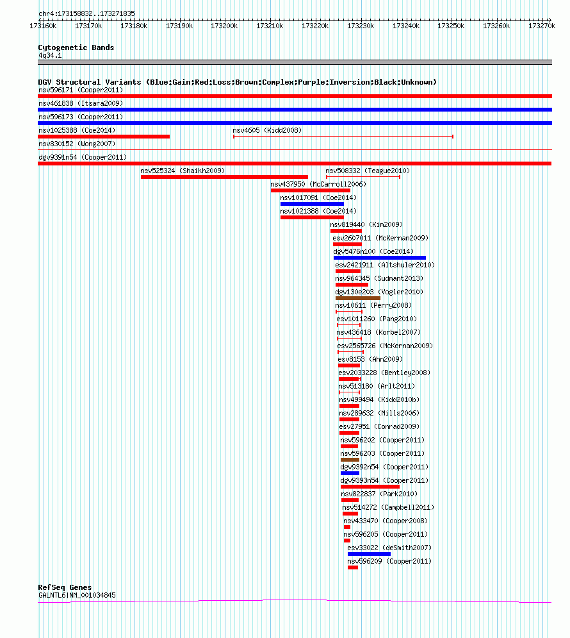
Task: Click esv2607011 (McKernan2009) label
Action: click(380, 238)
